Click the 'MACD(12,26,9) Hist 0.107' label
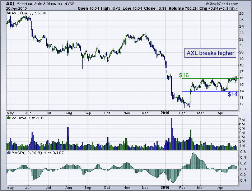Viewport: 252px width, 191px height. point(38,153)
